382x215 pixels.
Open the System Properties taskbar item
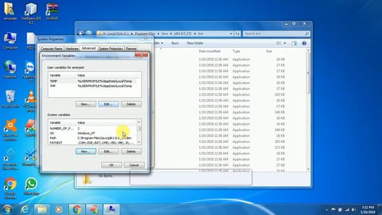[112, 210]
